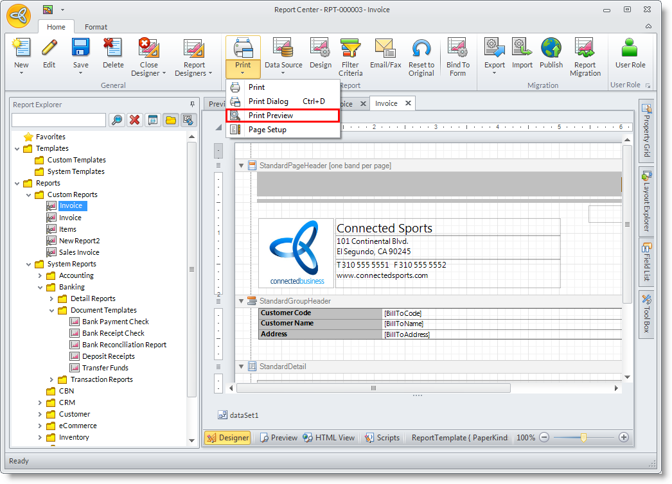Click the search magnifier in Report Explorer

tap(117, 120)
